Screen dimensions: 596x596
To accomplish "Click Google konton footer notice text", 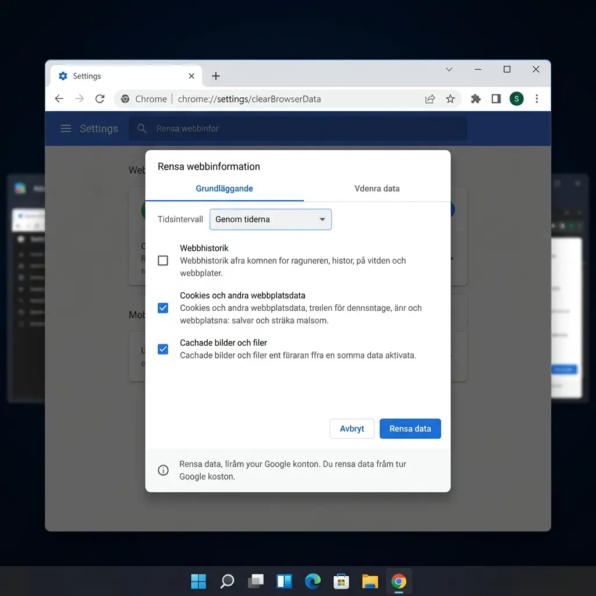I will [293, 470].
